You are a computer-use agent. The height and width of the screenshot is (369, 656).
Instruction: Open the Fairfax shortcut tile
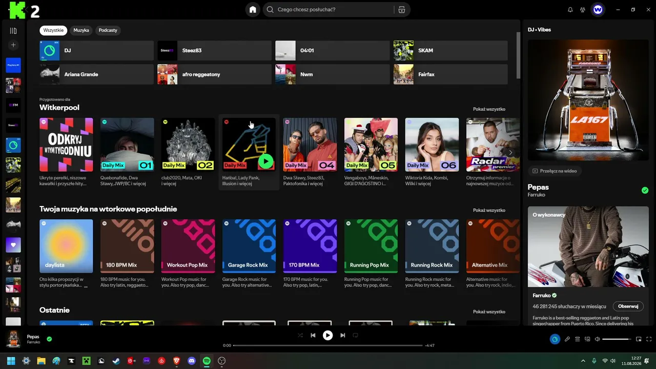(x=450, y=74)
